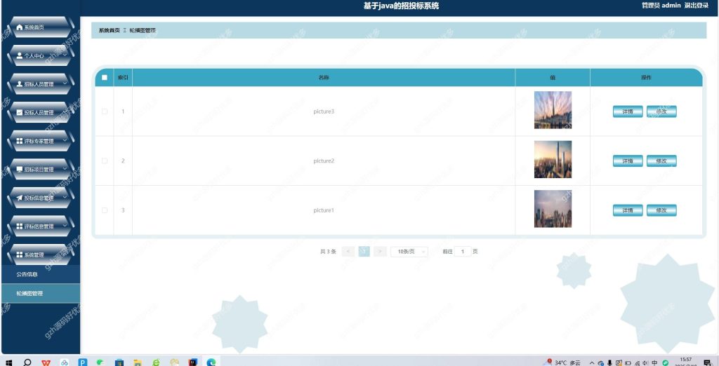Viewport: 719px width, 366px height.
Task: Check the checkbox for row picture3
Action: tap(105, 111)
